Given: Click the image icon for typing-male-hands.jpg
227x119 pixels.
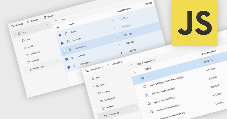Looking at the screenshot, I should [149, 103].
